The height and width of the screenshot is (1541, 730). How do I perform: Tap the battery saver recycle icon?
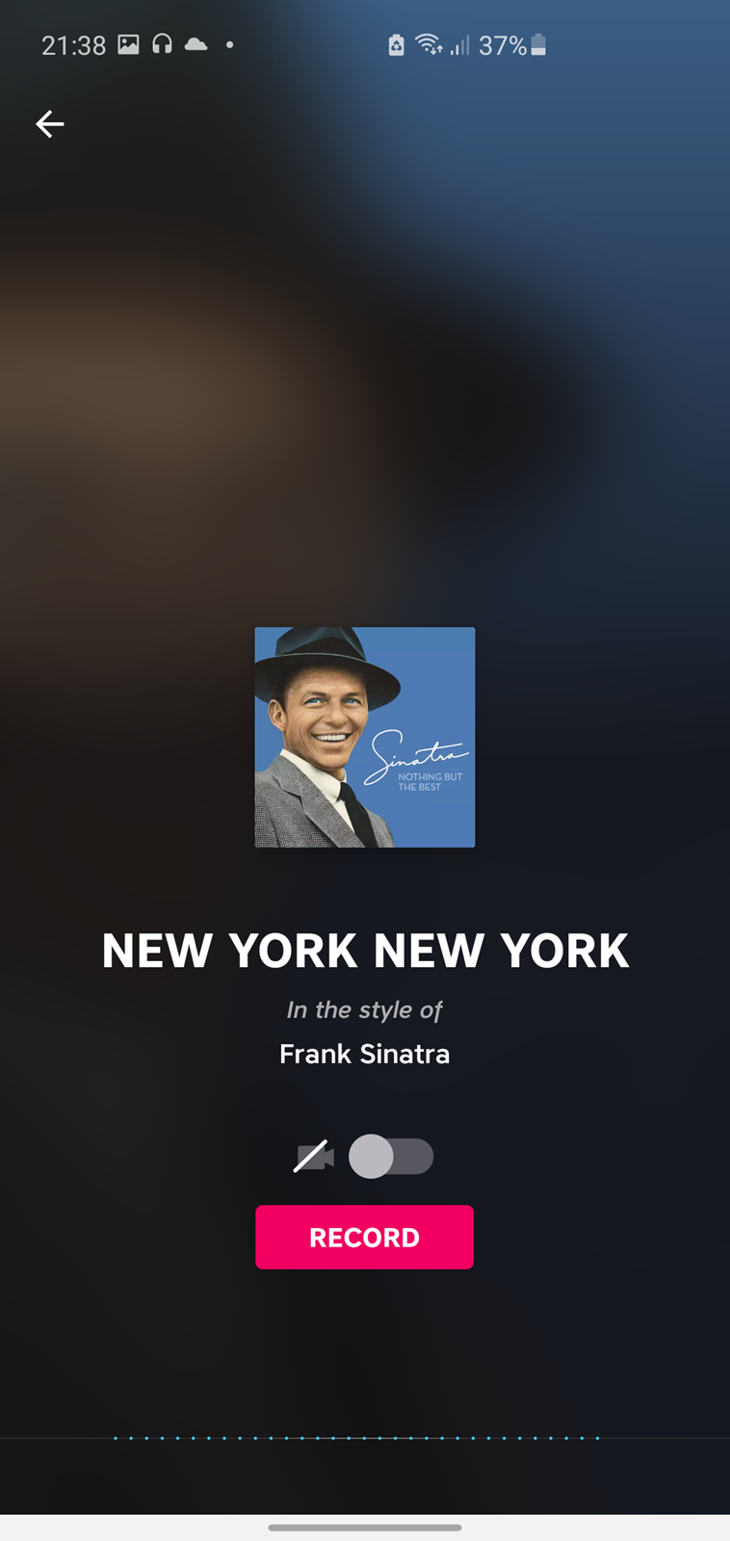coord(396,45)
